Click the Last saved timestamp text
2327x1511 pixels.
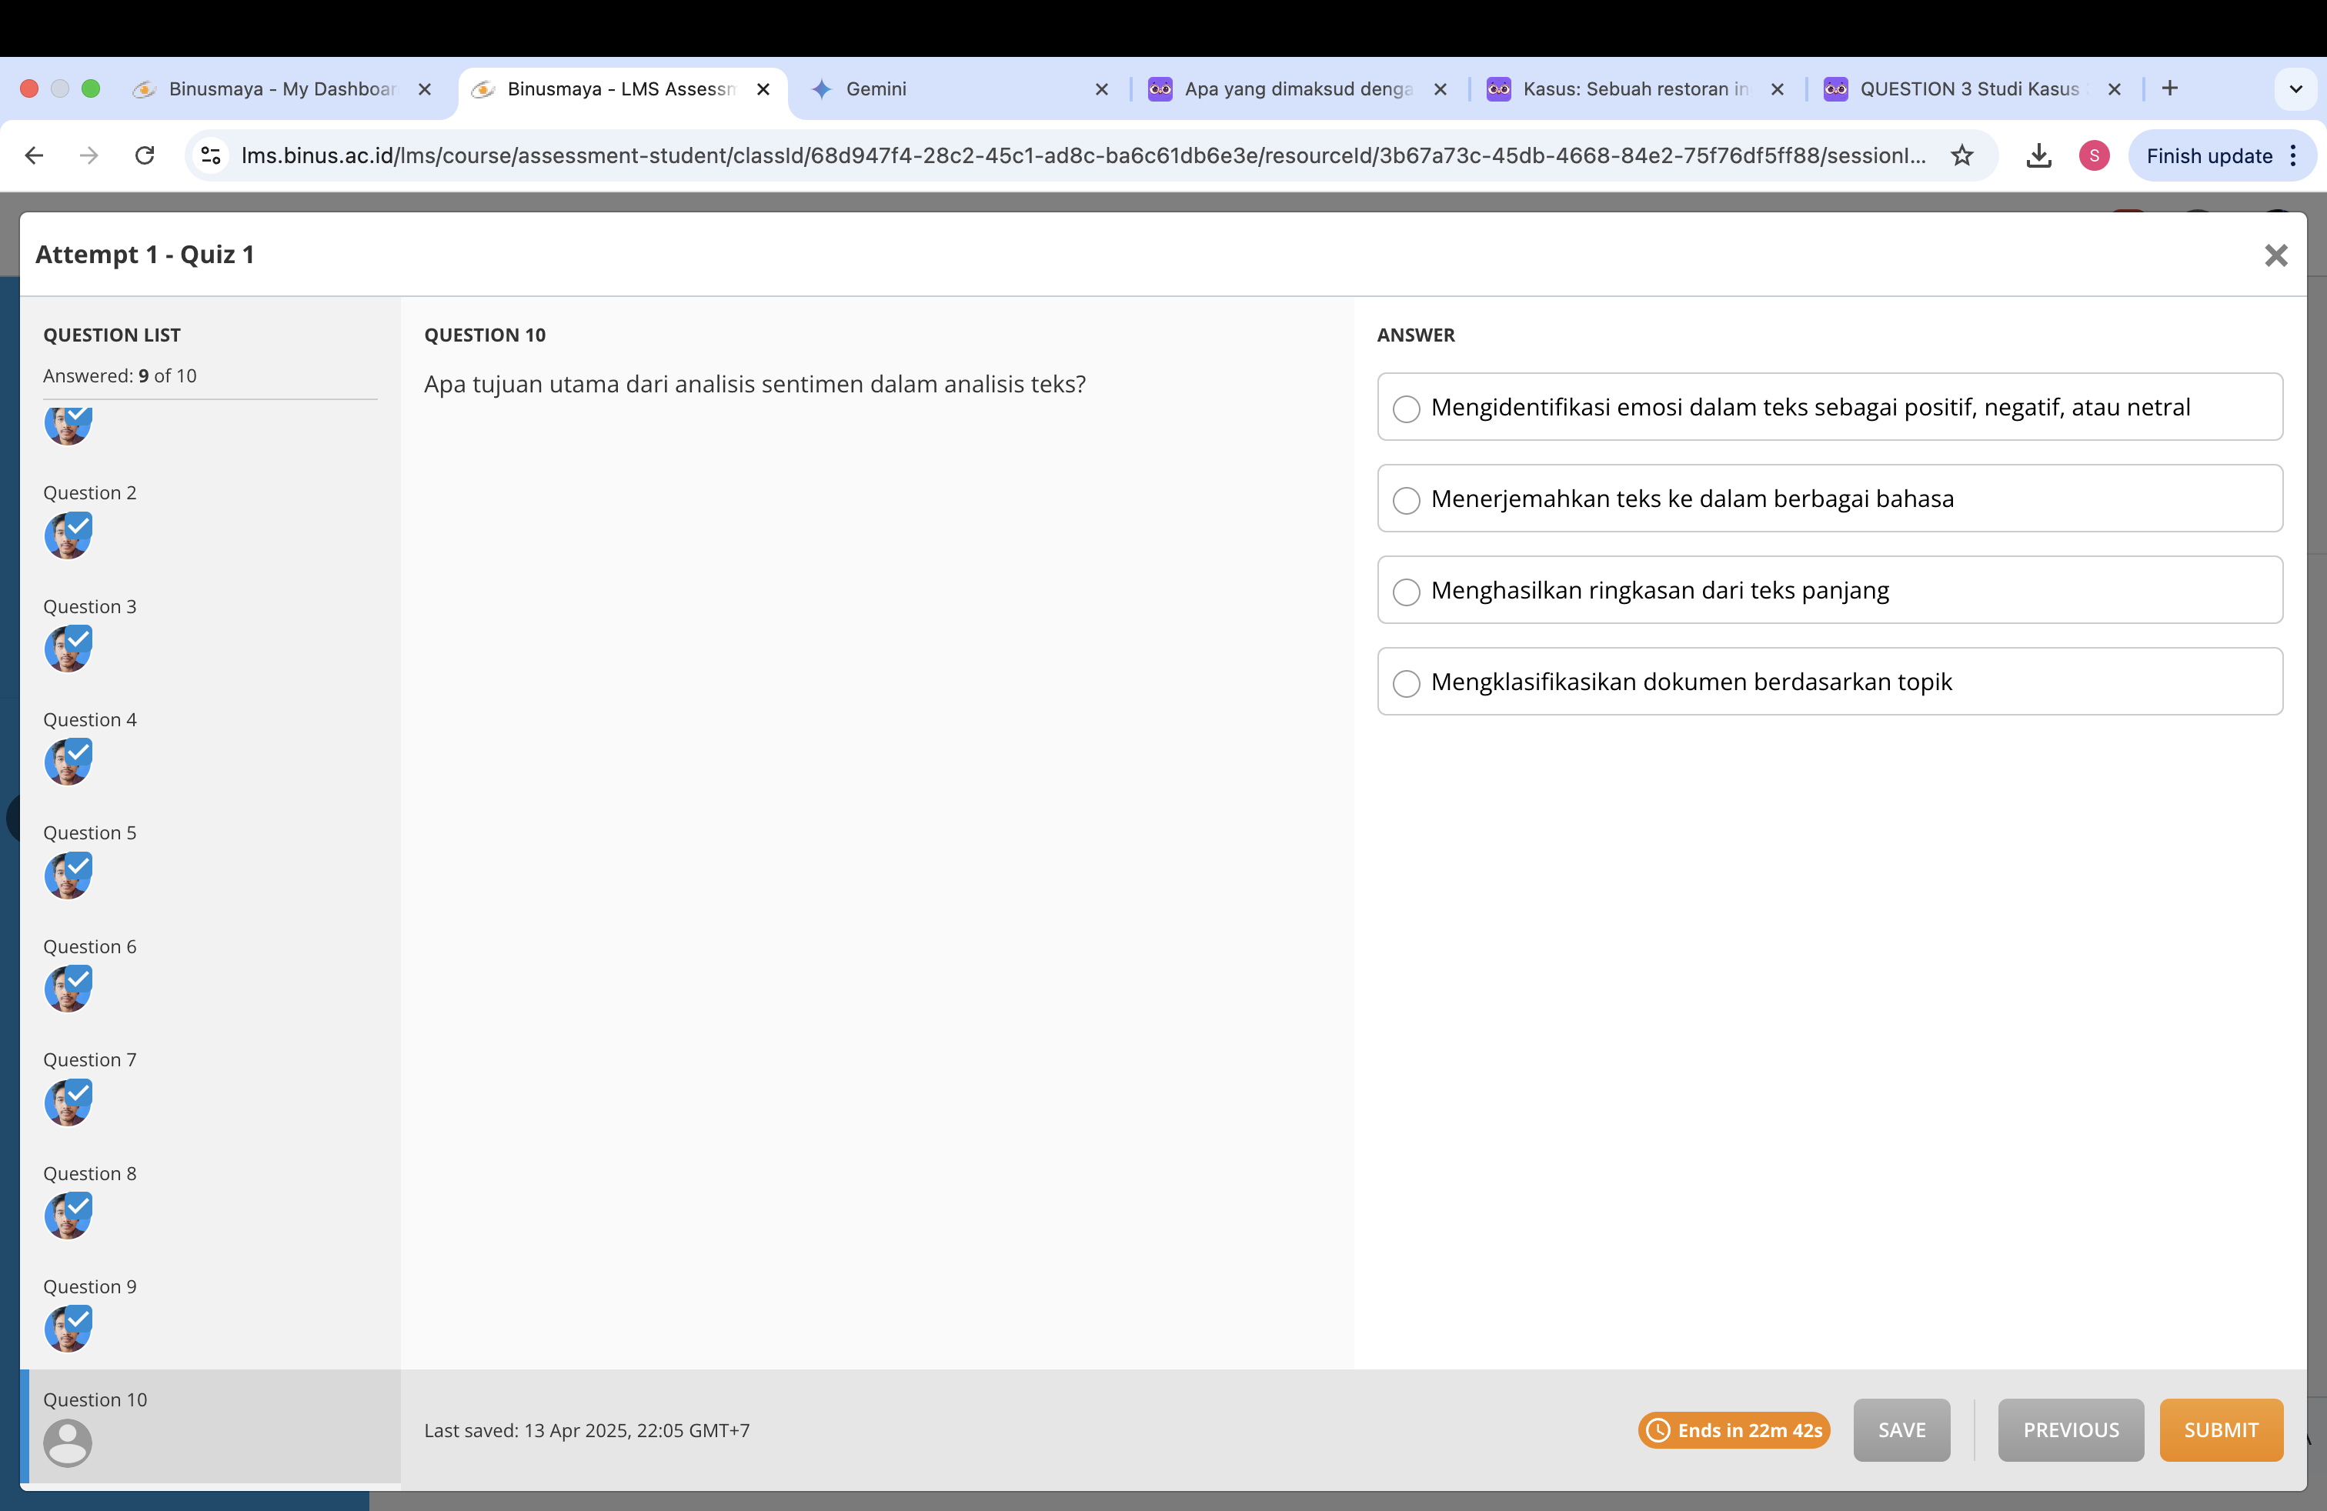pos(586,1430)
